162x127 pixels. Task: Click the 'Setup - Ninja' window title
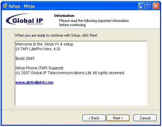(22, 6)
